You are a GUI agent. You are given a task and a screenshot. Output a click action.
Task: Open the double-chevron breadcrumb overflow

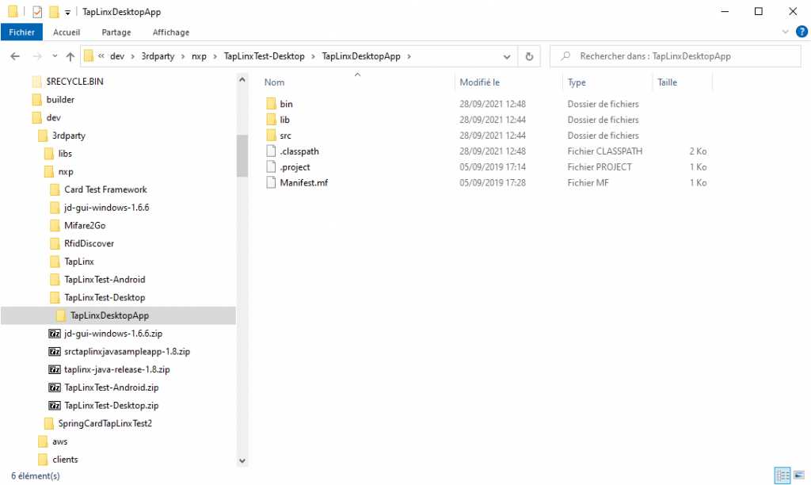pyautogui.click(x=101, y=56)
